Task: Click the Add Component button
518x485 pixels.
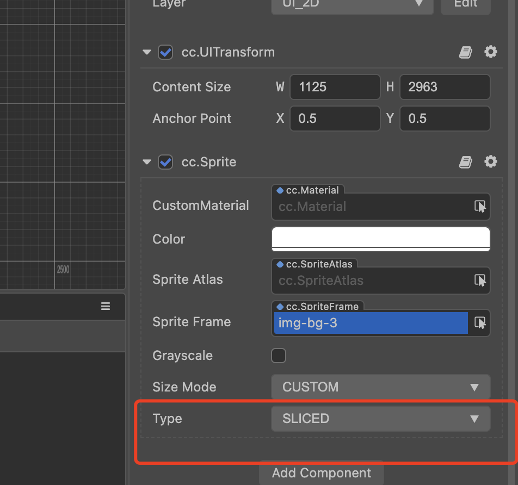Action: point(322,472)
